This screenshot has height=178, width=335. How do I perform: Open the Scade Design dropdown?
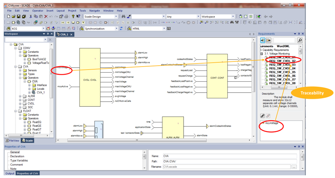116,16
